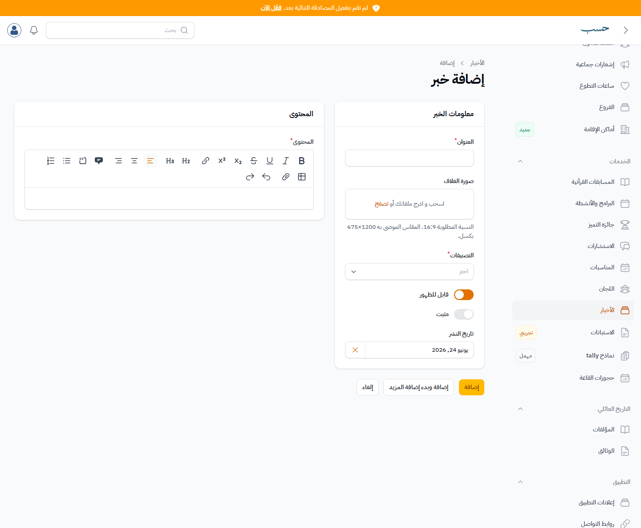This screenshot has height=528, width=641.
Task: Undo the last editor action
Action: (266, 177)
